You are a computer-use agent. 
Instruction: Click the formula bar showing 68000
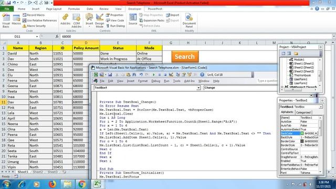[x=196, y=37]
